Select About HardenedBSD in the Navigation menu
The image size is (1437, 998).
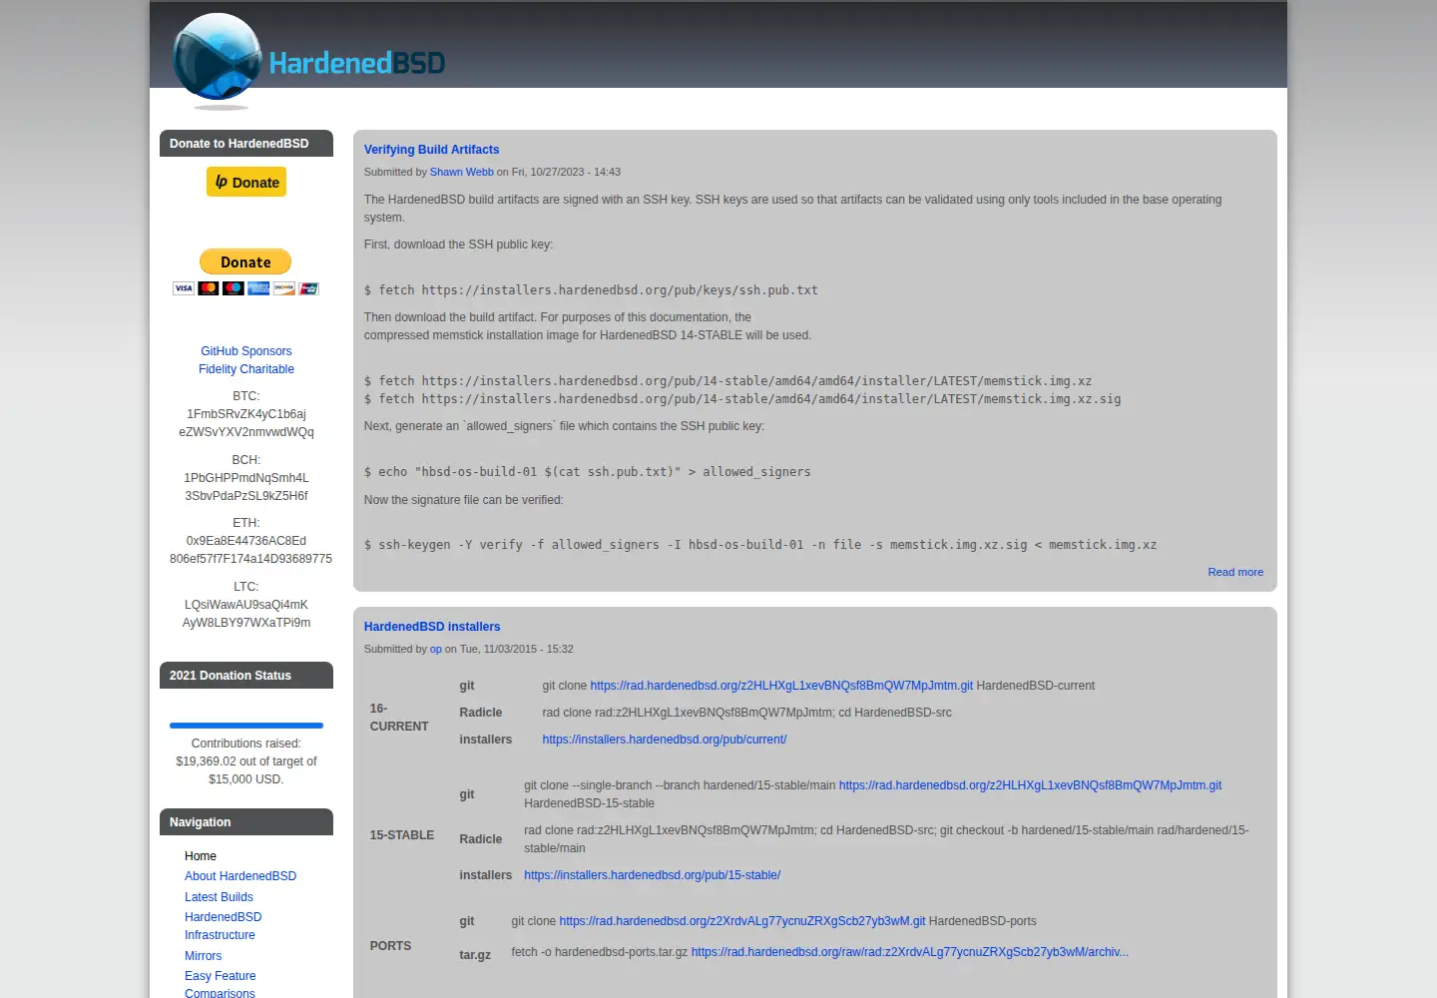[240, 876]
